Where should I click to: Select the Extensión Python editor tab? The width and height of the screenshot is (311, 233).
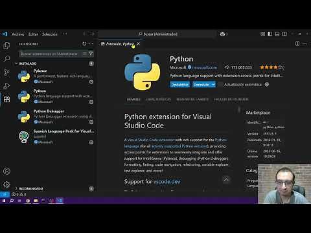click(121, 44)
